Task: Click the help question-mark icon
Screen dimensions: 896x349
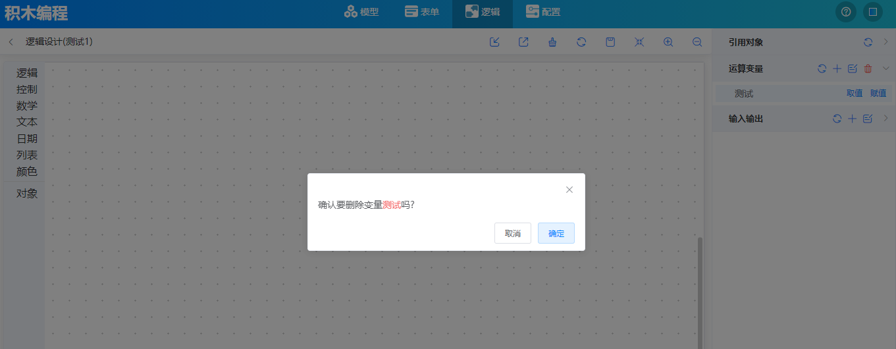Action: [846, 12]
